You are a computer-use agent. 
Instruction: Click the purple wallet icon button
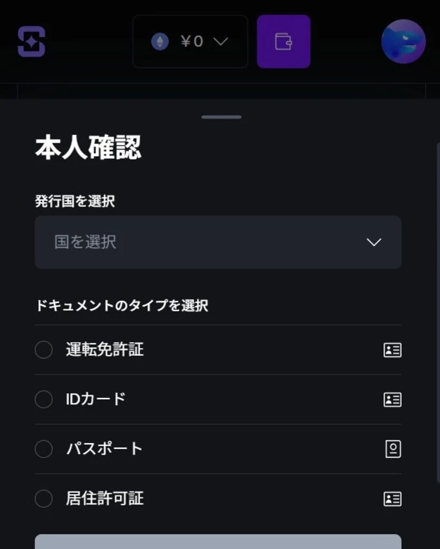[x=283, y=41]
